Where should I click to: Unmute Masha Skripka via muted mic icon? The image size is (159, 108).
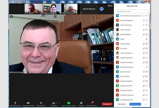[x=144, y=44]
